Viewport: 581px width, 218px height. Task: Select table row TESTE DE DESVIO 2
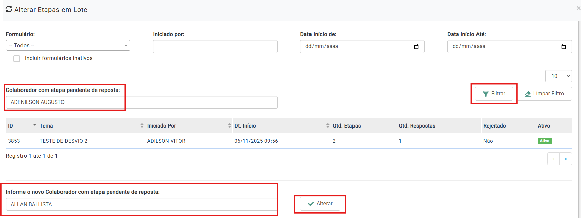[64, 141]
